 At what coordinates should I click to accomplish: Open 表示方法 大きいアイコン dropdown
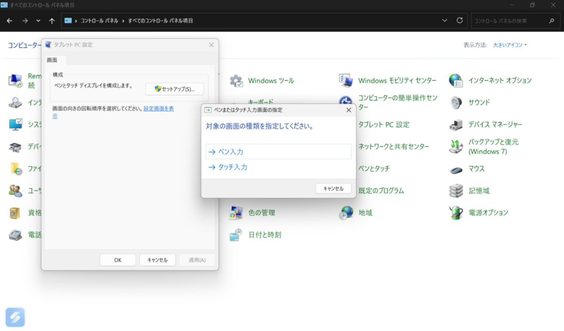pos(510,45)
